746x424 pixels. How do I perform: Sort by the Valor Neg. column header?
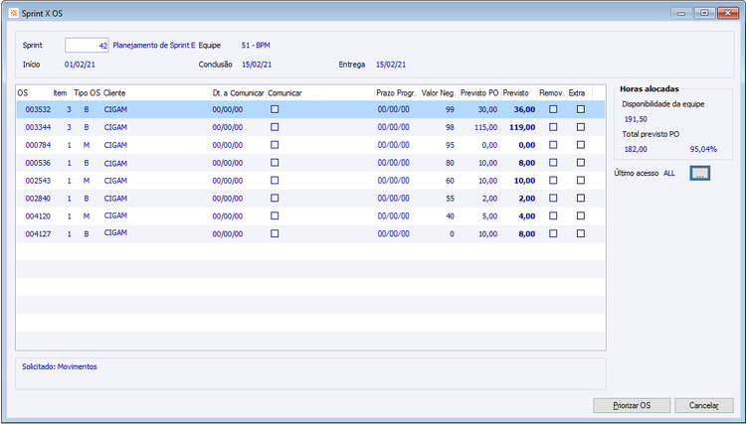[x=439, y=93]
